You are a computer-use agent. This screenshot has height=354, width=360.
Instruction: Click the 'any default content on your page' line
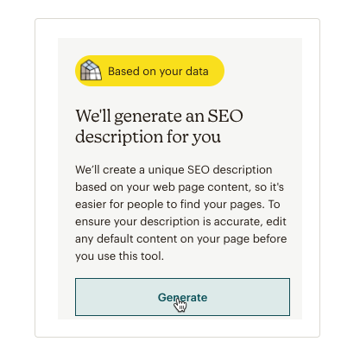click(181, 239)
